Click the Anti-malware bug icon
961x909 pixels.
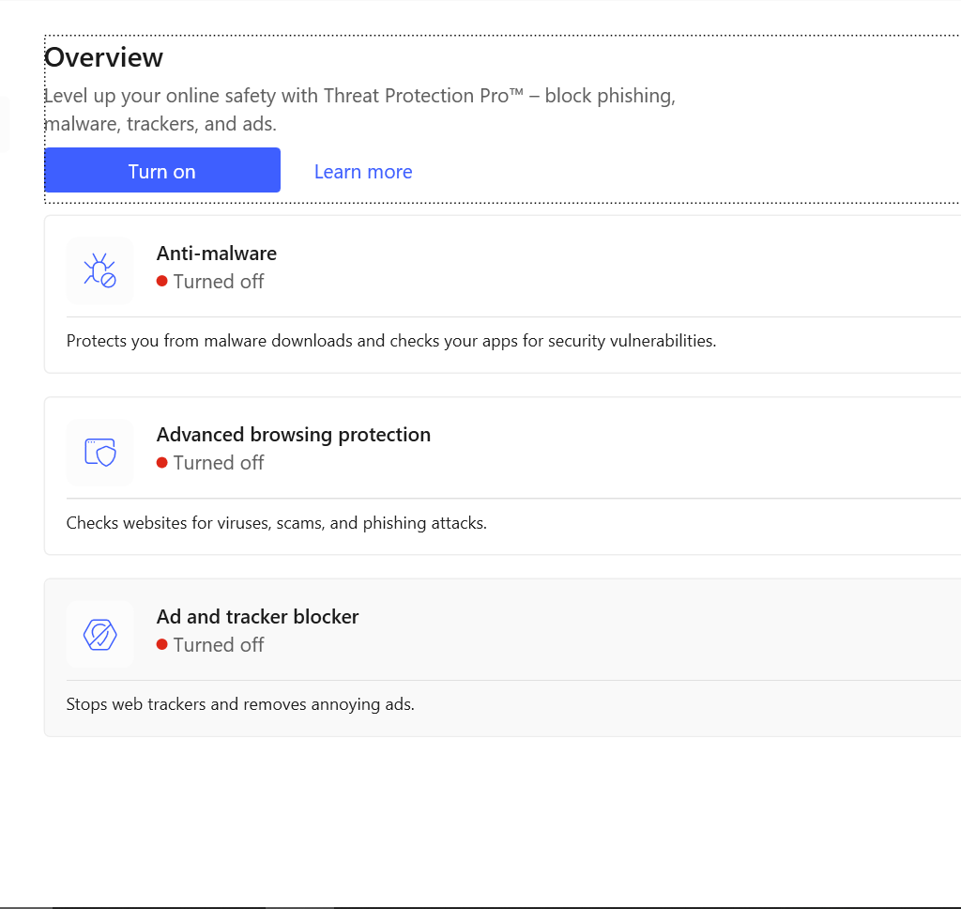[99, 270]
